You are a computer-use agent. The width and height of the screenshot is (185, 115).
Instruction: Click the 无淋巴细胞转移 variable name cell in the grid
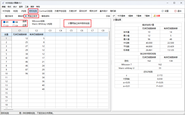[20, 34]
